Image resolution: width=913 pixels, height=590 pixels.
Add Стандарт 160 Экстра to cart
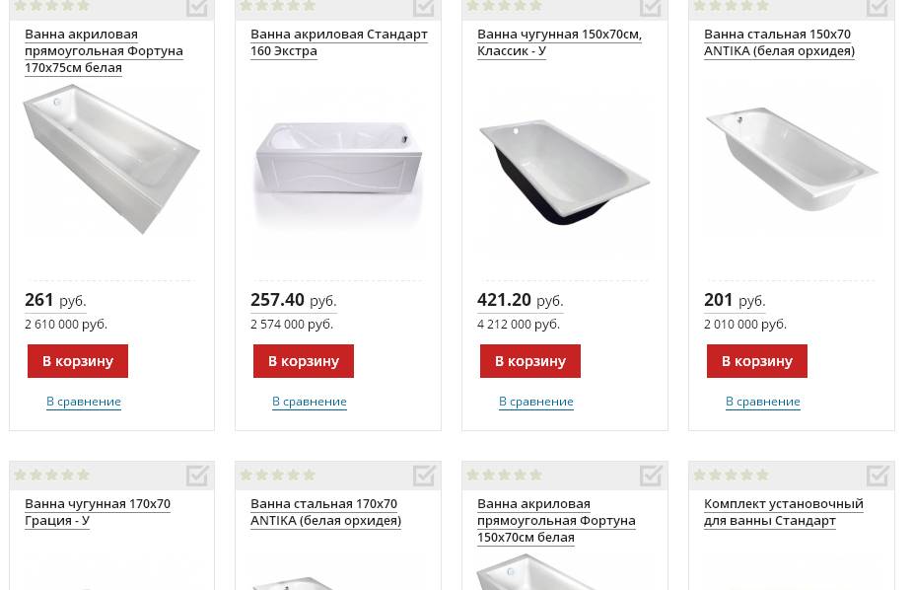pos(304,361)
